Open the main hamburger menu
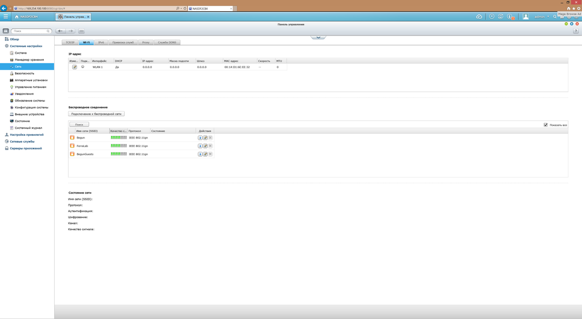582x319 pixels. (6, 17)
